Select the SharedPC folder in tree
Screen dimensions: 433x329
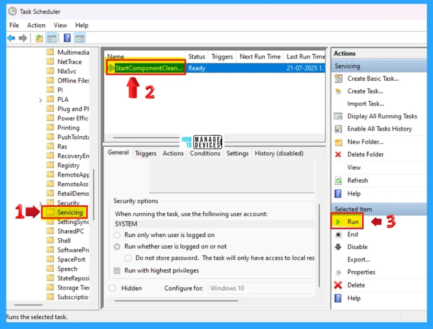click(71, 231)
